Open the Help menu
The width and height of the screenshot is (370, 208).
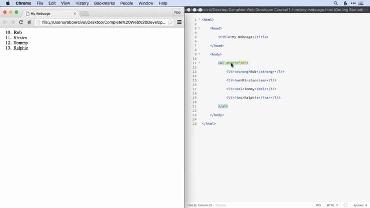[163, 3]
